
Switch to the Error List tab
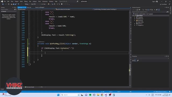(x=29, y=7)
